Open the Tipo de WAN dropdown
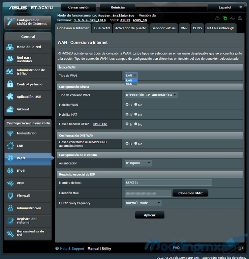Screen dimensions: 249x259 [x=131, y=76]
